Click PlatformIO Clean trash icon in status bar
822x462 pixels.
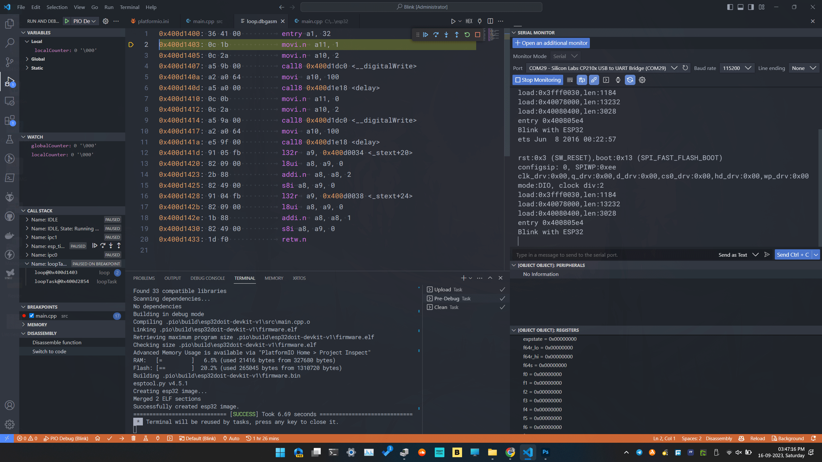pyautogui.click(x=134, y=438)
